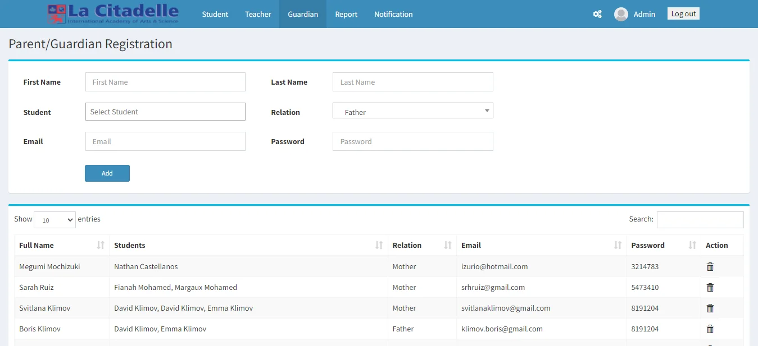Delete Megumi Mochizuki's guardian record
Viewport: 758px width, 346px height.
[x=710, y=267]
